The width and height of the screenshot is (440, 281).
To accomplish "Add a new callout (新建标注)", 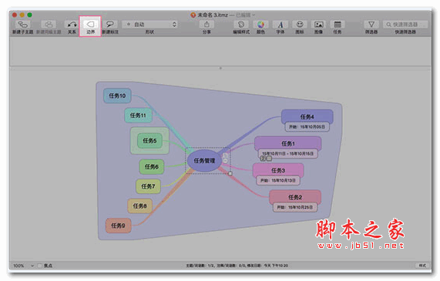I will tap(109, 25).
